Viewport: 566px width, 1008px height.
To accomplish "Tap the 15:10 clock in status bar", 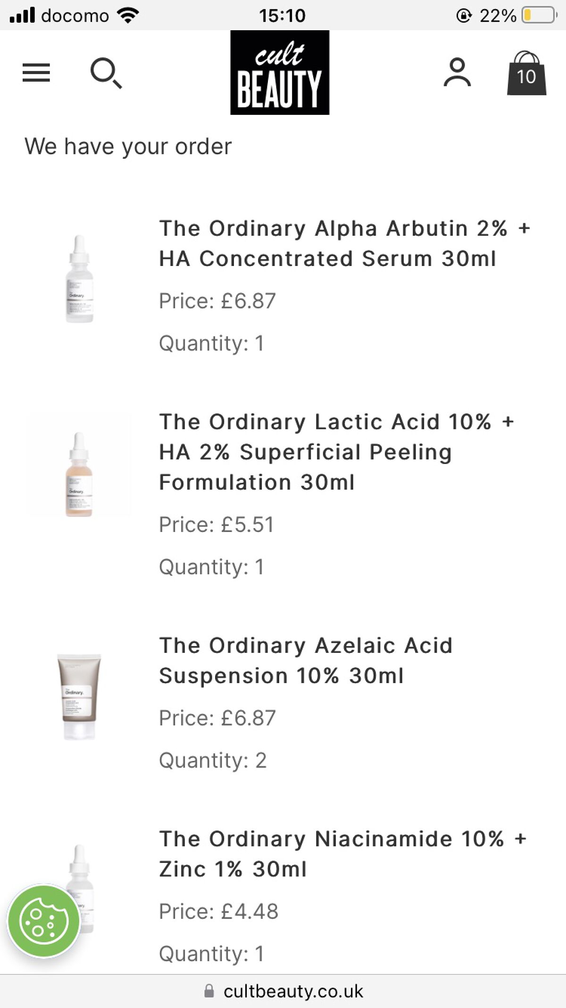I will 283,16.
